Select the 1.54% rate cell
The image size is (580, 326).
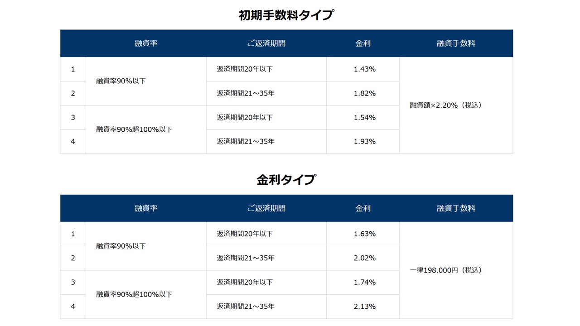click(364, 117)
